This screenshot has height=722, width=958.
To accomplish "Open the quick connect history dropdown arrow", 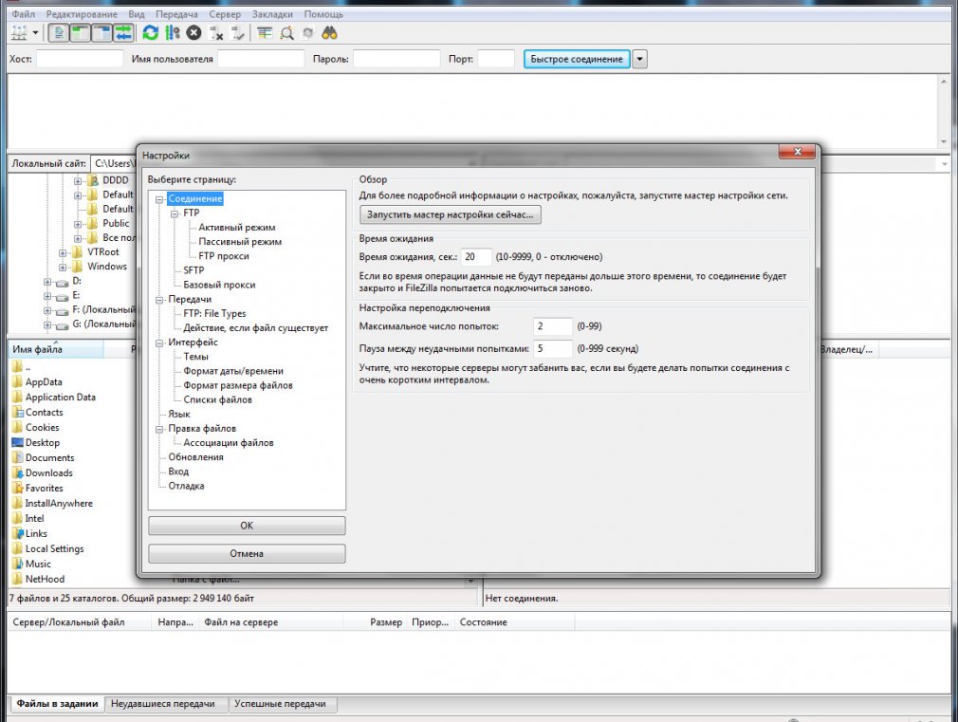I will [x=639, y=60].
